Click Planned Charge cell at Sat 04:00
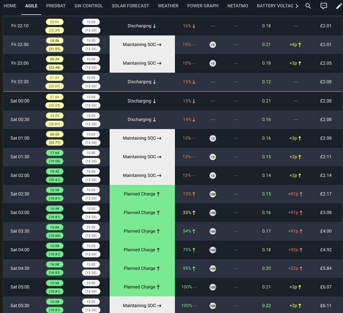The width and height of the screenshot is (343, 313). pos(142,250)
